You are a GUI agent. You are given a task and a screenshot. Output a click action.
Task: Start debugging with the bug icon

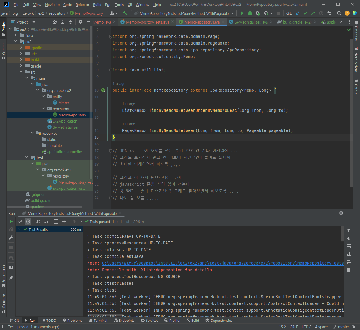coord(250,13)
